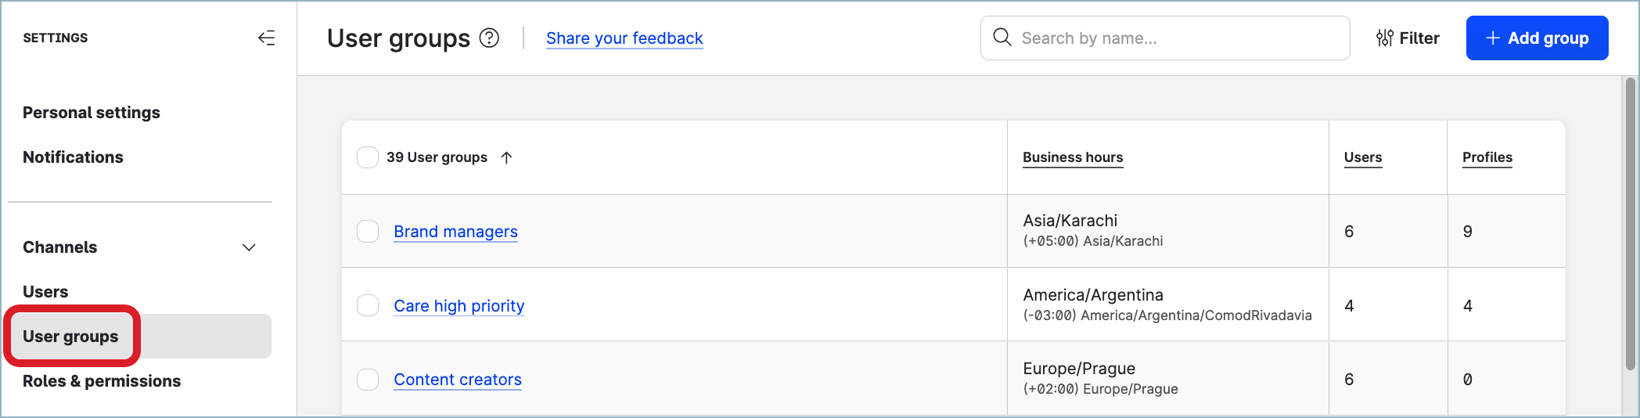Expand the Channels section chevron
Screen dimensions: 1640x418
249,247
